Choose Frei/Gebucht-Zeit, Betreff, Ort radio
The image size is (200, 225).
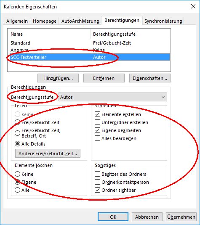[17, 133]
